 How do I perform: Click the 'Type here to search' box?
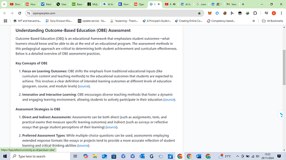click(40, 156)
